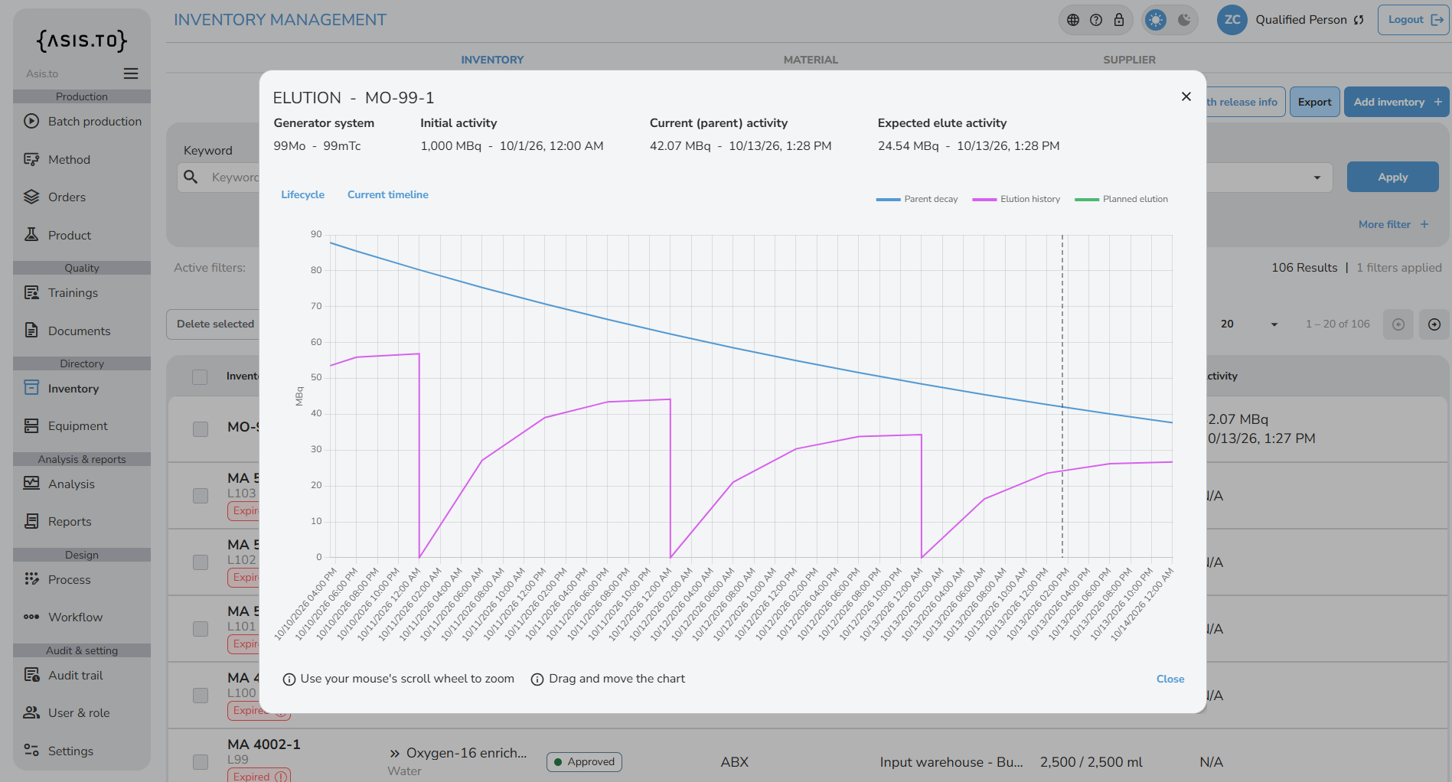Switch to Current timeline tab

point(388,194)
